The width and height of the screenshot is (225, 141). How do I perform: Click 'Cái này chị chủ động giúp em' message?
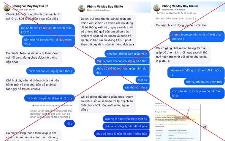click(x=181, y=25)
